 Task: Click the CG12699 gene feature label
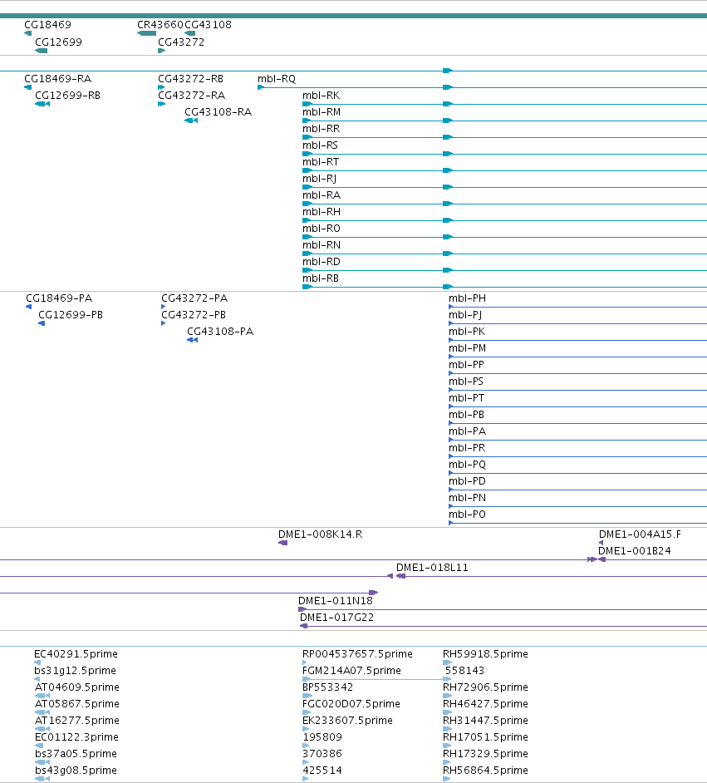58,42
